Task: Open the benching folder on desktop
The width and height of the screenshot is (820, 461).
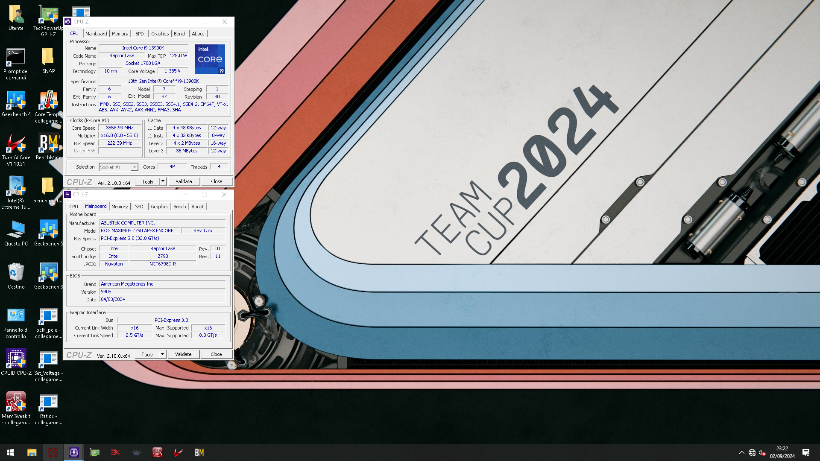Action: pos(48,190)
